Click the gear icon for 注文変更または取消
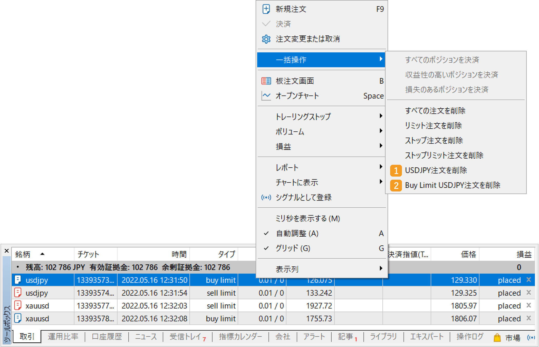This screenshot has width=539, height=347. 266,39
